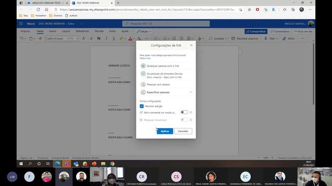This screenshot has height=186, width=332.
Task: Click the clipboard Paste icon
Action: click(x=31, y=39)
